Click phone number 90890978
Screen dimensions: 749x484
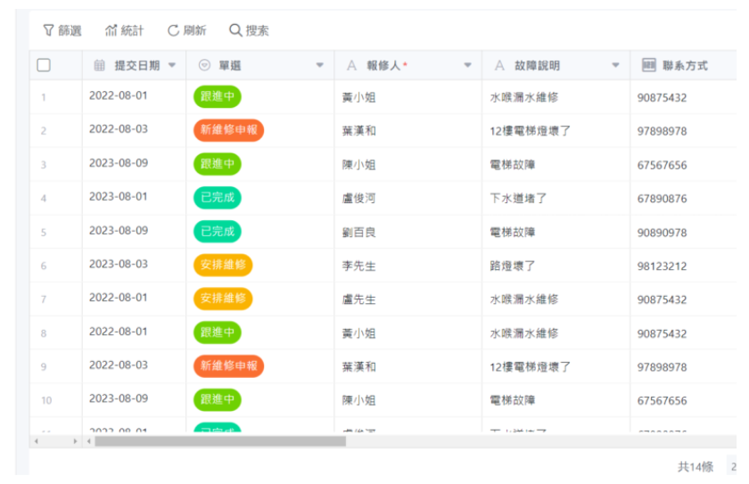click(x=662, y=233)
